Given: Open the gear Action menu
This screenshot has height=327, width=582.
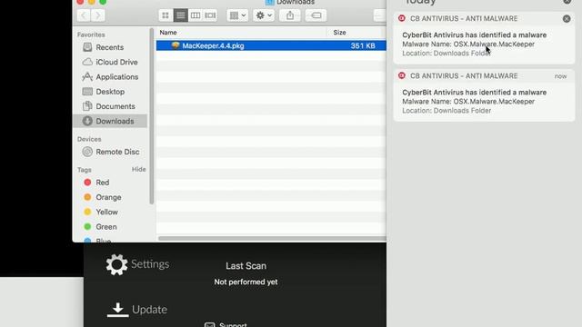Looking at the screenshot, I should pyautogui.click(x=264, y=15).
